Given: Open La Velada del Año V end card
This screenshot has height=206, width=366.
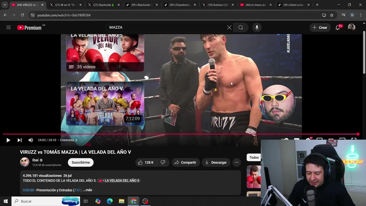Looking at the screenshot, I should [x=105, y=104].
